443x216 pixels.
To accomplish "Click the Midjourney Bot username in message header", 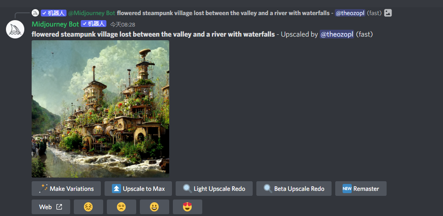I will (55, 24).
